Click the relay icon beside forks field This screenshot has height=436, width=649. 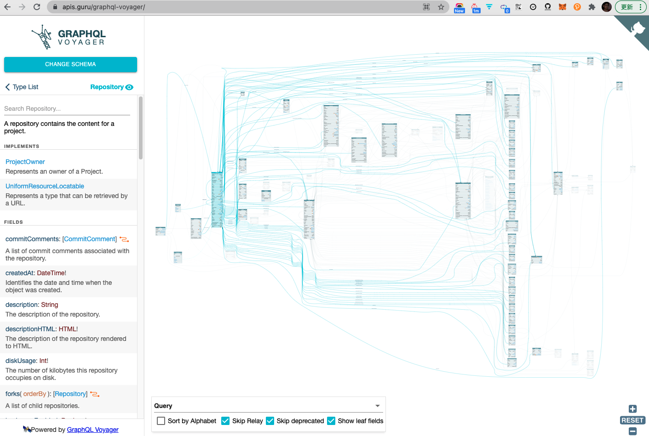pos(95,394)
